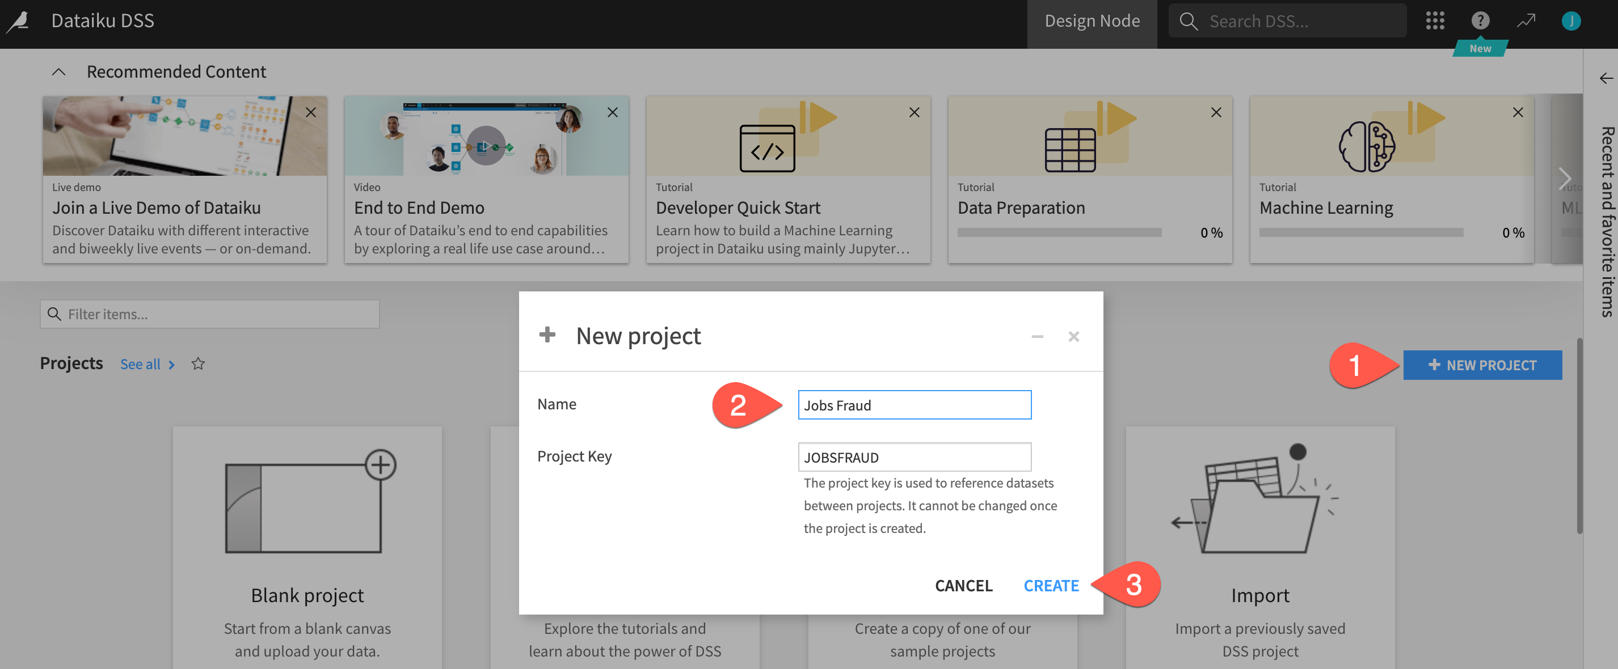Toggle the favorites star filter next to Projects
This screenshot has width=1618, height=669.
198,364
